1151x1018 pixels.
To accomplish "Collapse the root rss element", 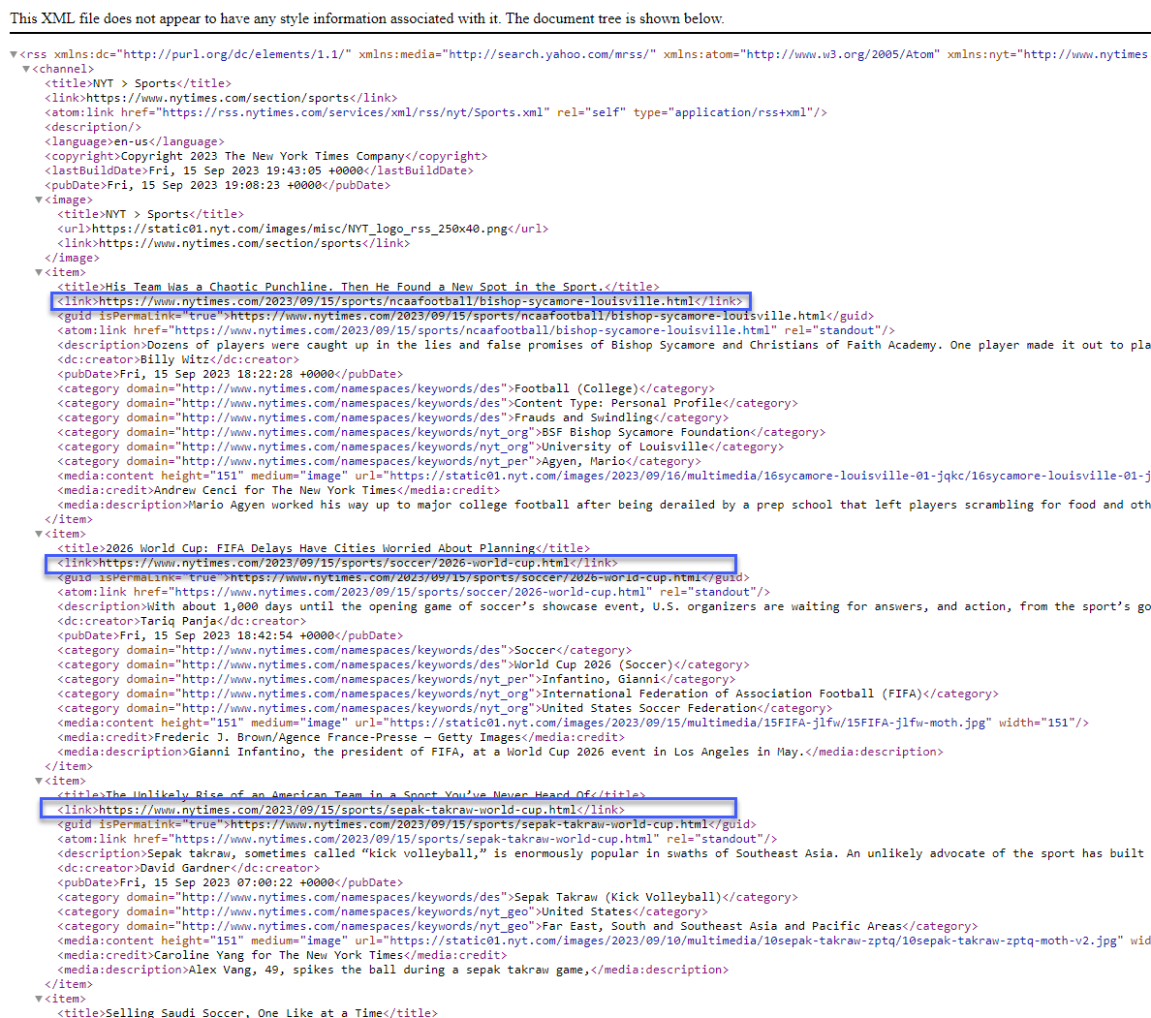I will [14, 54].
